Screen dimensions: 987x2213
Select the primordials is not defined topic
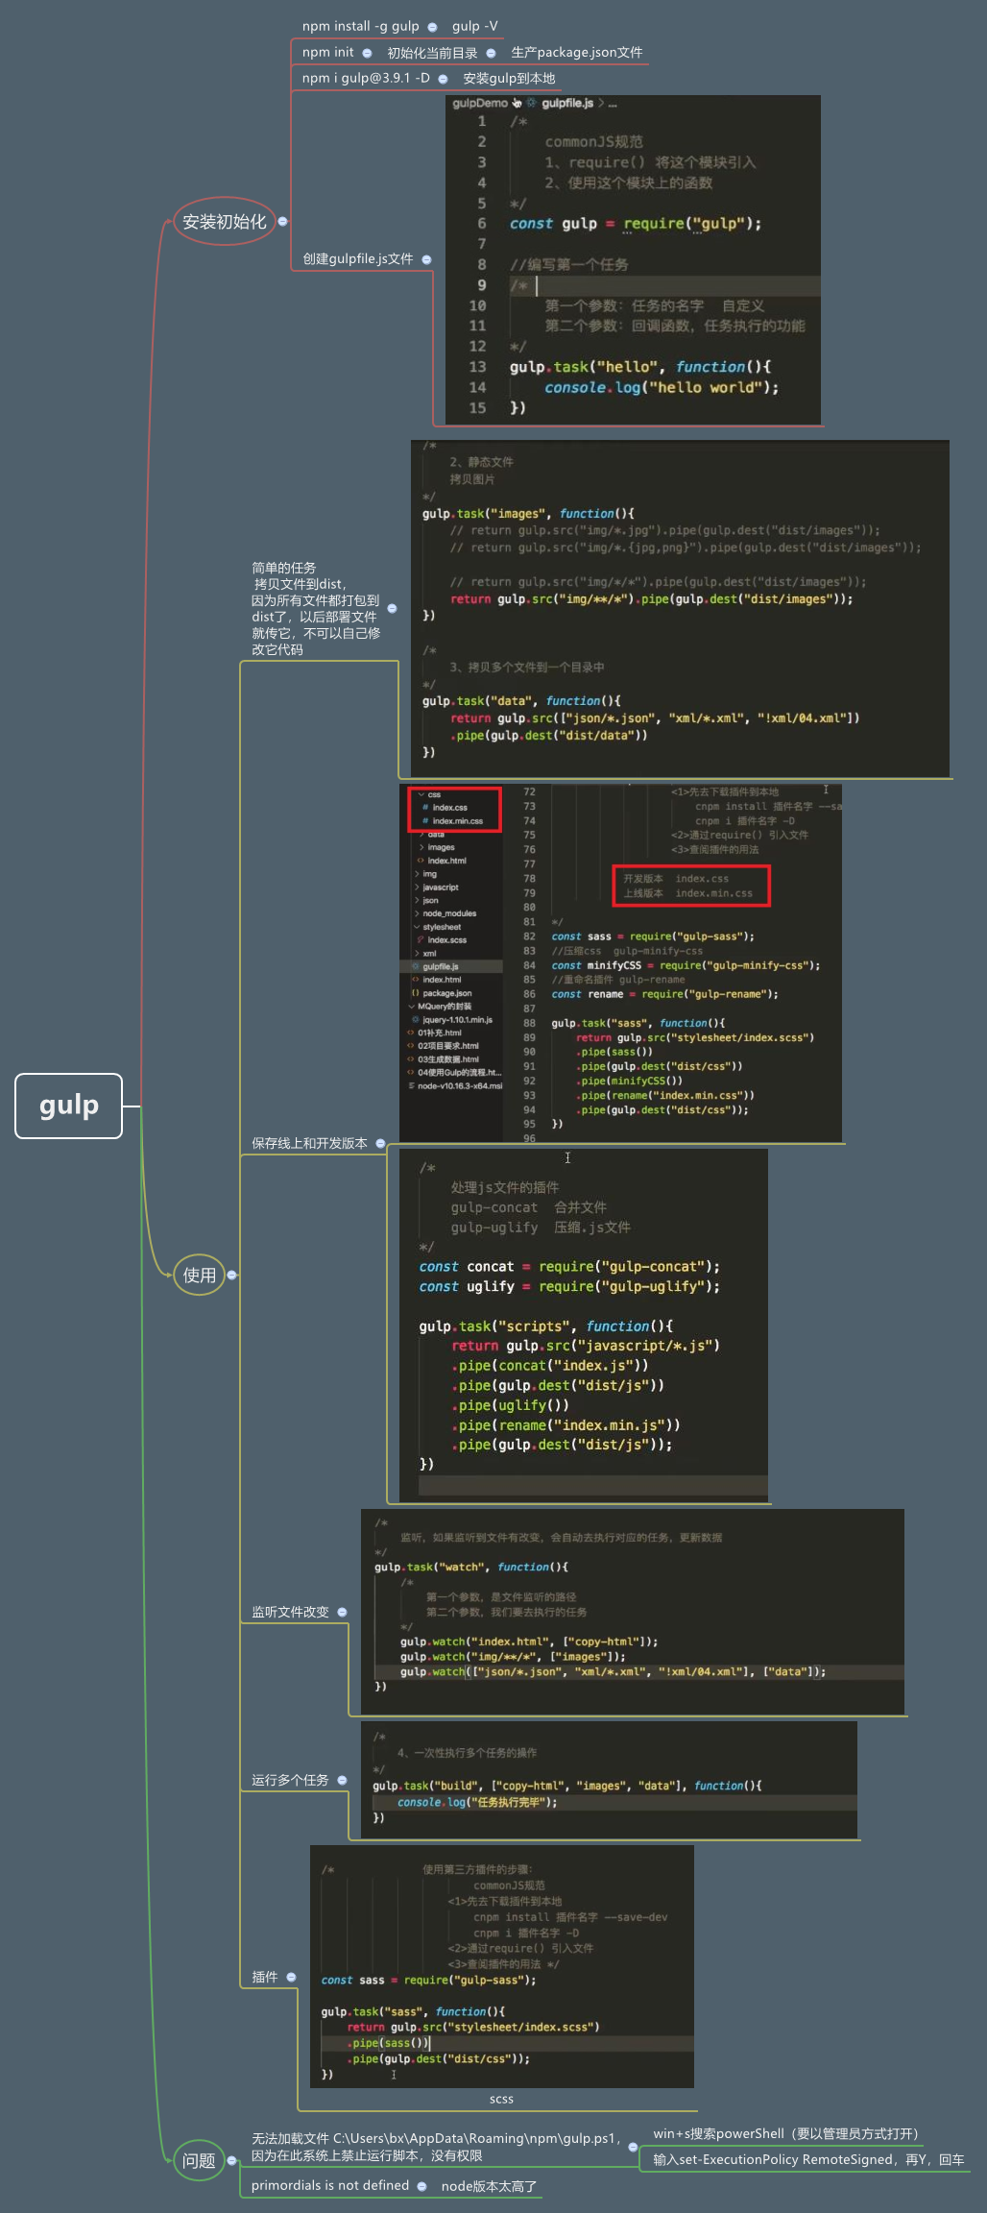pos(330,2185)
